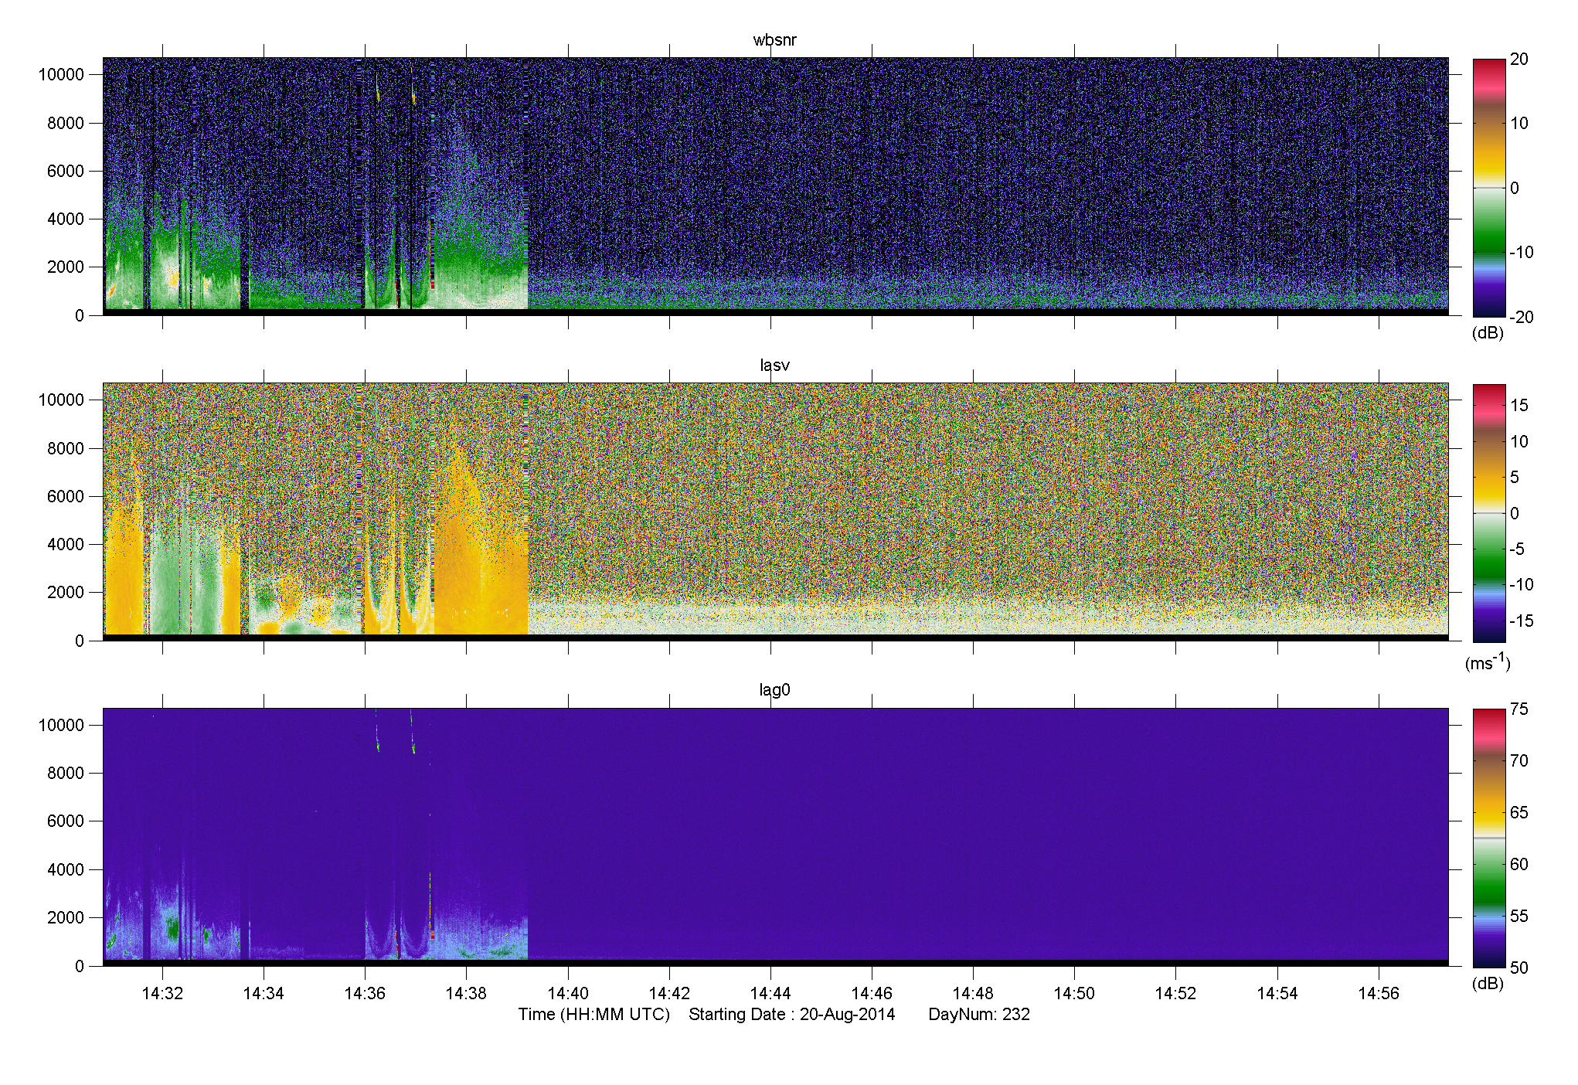The width and height of the screenshot is (1578, 1085).
Task: Click the (dB) unit under lag0 colorbar
Action: point(1488,984)
